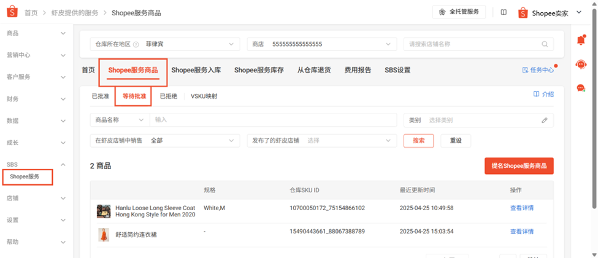Open the chat bubble icon

click(581, 88)
